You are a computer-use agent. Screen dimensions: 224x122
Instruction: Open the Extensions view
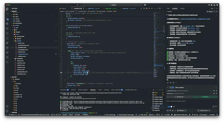click(x=7, y=28)
